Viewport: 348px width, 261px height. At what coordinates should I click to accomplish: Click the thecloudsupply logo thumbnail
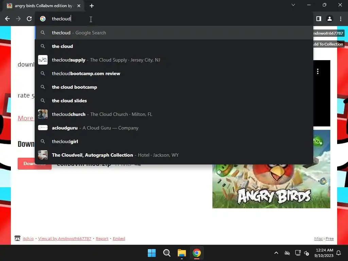point(43,60)
